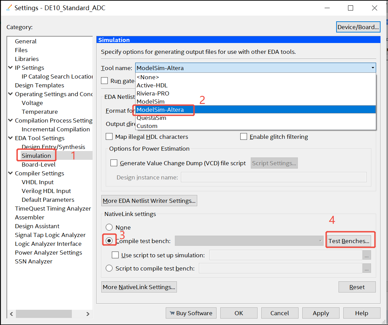Choose Active-HDL from tool list

[256, 85]
